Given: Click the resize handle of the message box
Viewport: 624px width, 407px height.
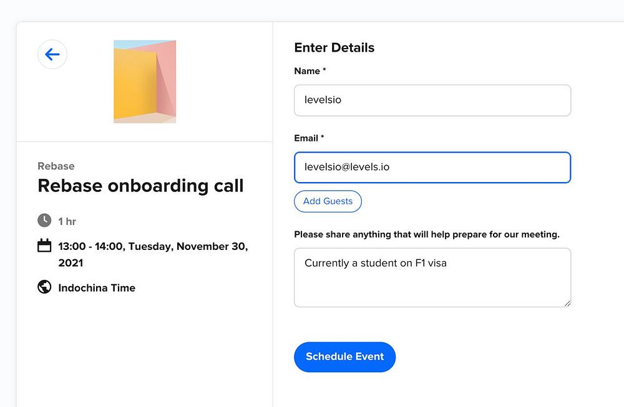Looking at the screenshot, I should [x=567, y=303].
